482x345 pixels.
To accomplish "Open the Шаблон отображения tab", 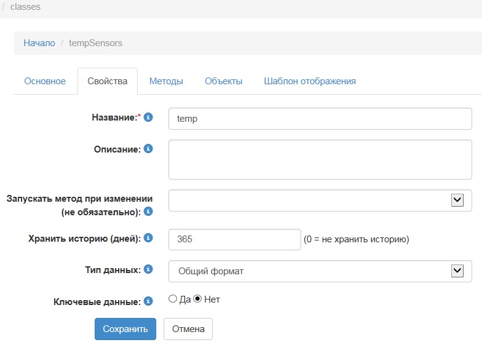I will (x=309, y=81).
